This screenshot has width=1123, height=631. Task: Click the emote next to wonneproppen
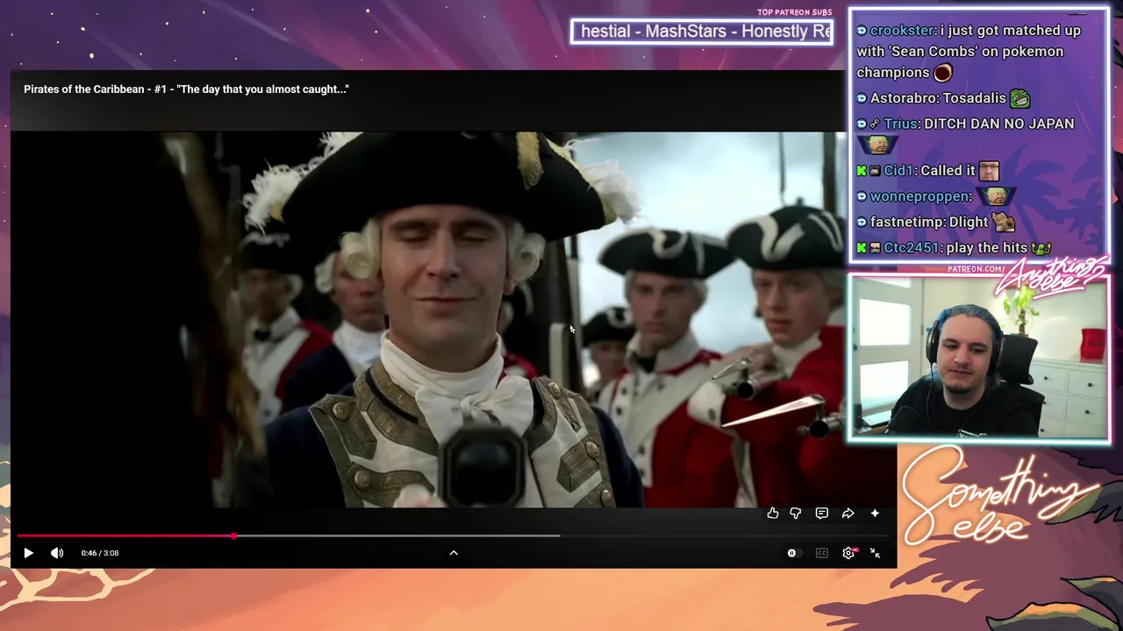[x=996, y=196]
